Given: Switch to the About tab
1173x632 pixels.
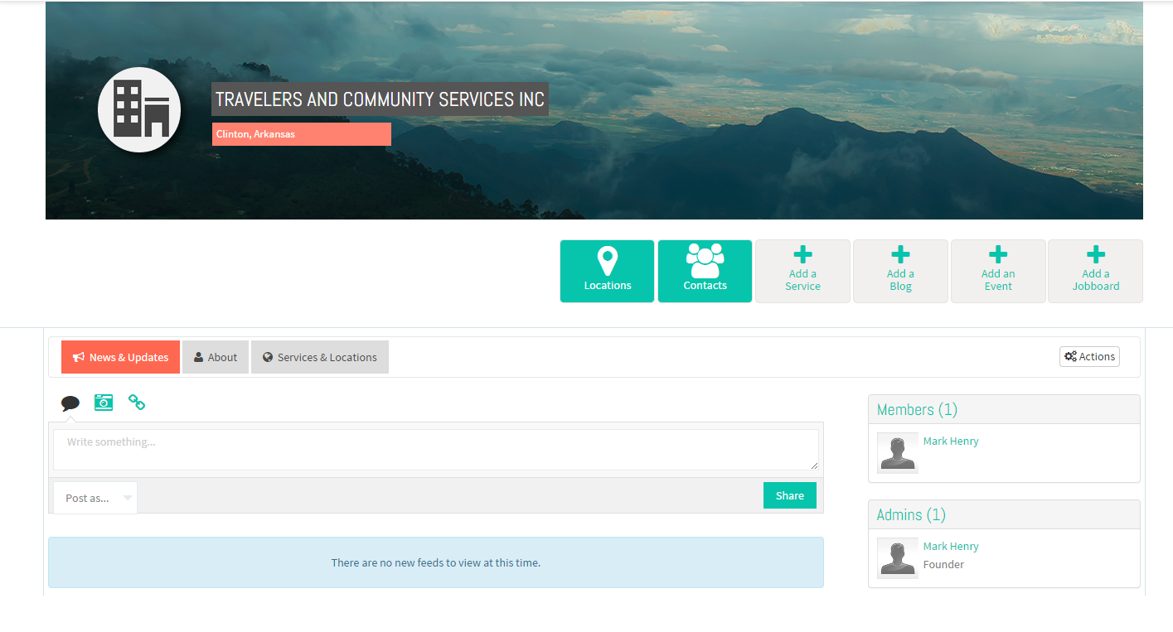Looking at the screenshot, I should pyautogui.click(x=216, y=357).
